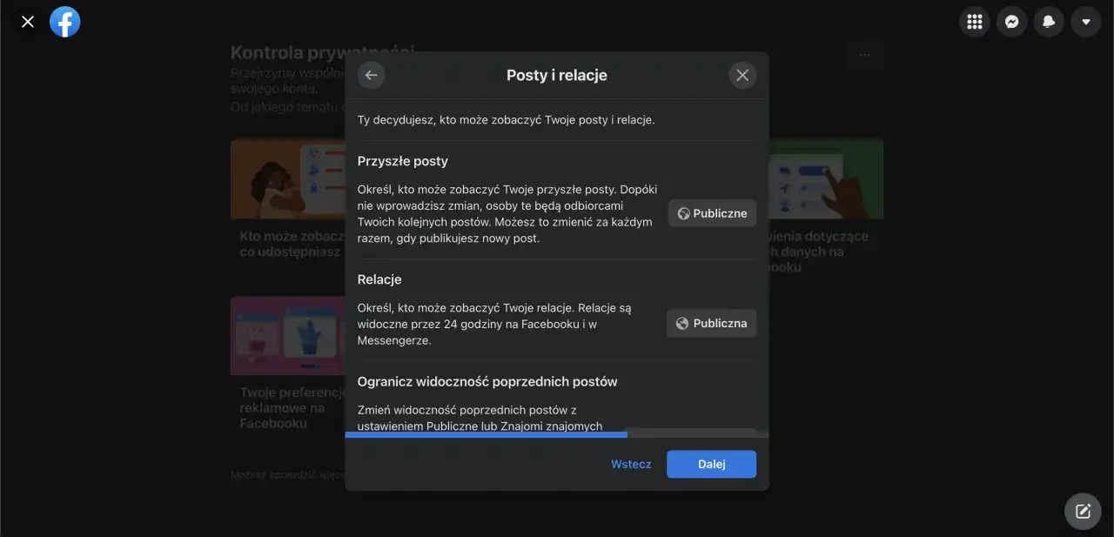Go back using the dialog's arrow icon

pyautogui.click(x=371, y=75)
